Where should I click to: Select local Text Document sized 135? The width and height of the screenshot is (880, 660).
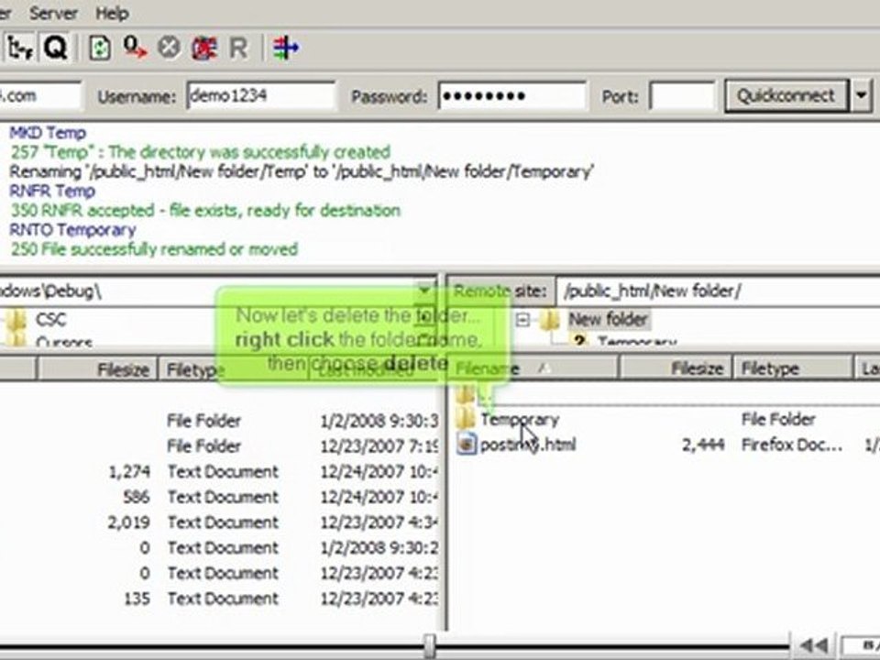pyautogui.click(x=219, y=599)
